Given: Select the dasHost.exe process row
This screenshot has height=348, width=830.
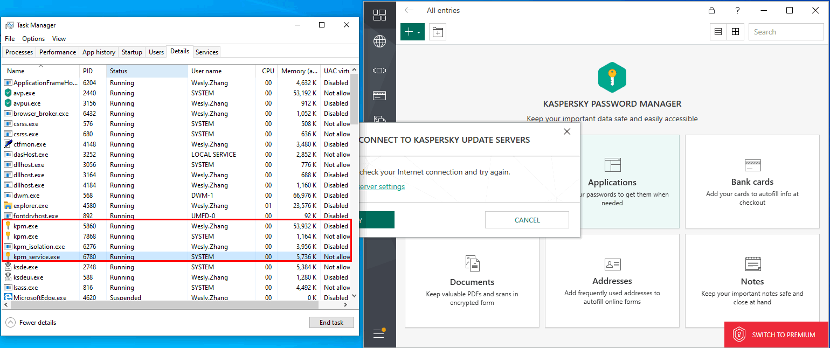Looking at the screenshot, I should 176,155.
